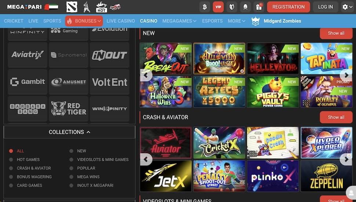This screenshot has height=202, width=356.
Task: Advance the NEW games carousel right arrow
Action: tap(346, 75)
